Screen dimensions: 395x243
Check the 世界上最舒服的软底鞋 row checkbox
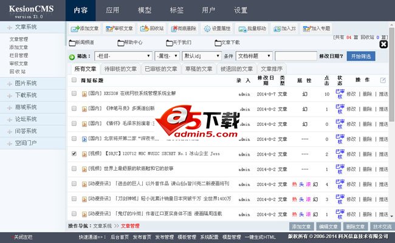(x=74, y=168)
